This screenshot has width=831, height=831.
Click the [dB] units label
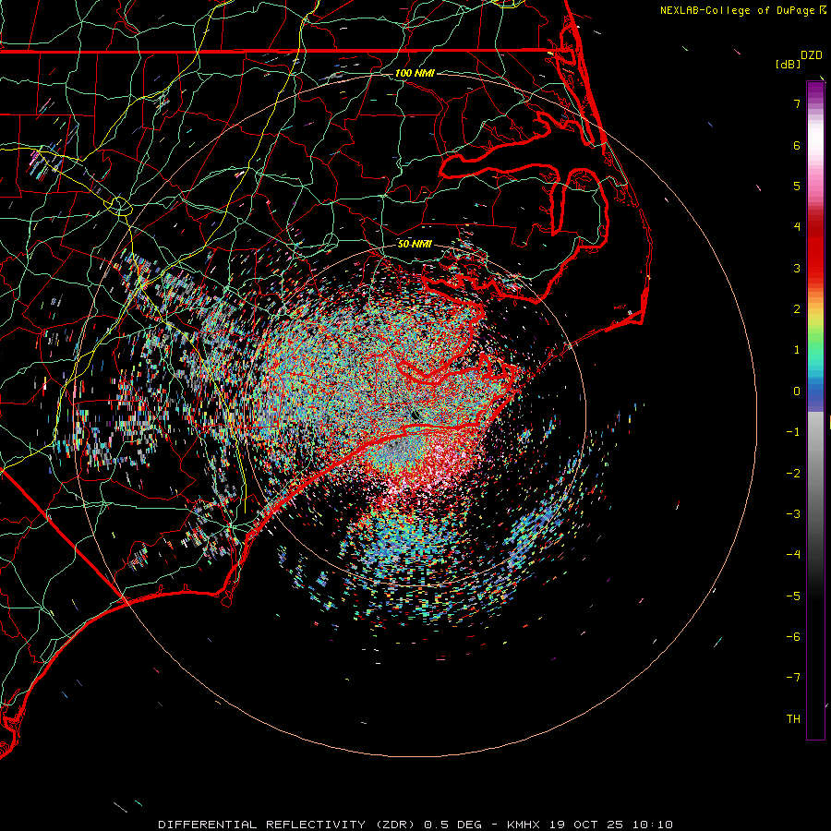click(788, 64)
